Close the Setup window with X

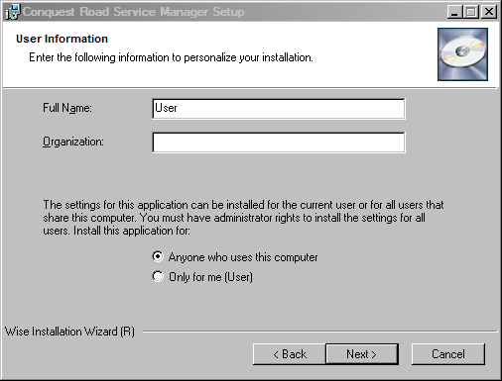pyautogui.click(x=489, y=12)
